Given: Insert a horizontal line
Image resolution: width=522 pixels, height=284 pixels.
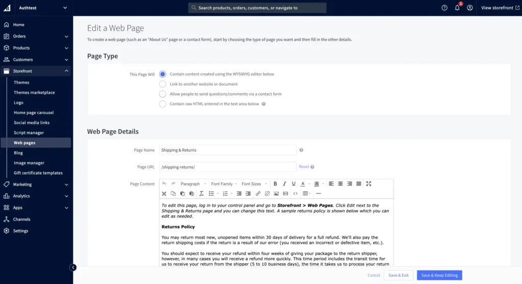Looking at the screenshot, I should click(x=318, y=193).
